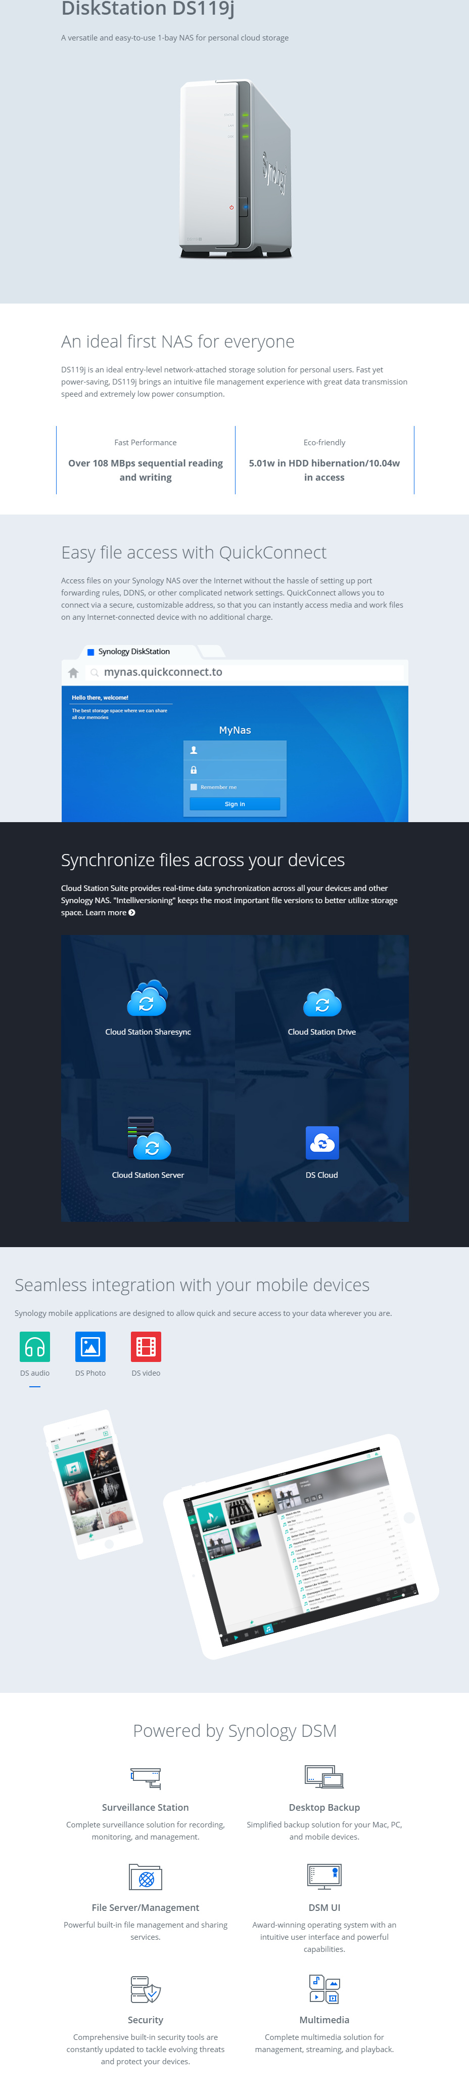Click the 'Powered by Synology DSM' heading
This screenshot has width=469, height=2089.
coord(235,1731)
